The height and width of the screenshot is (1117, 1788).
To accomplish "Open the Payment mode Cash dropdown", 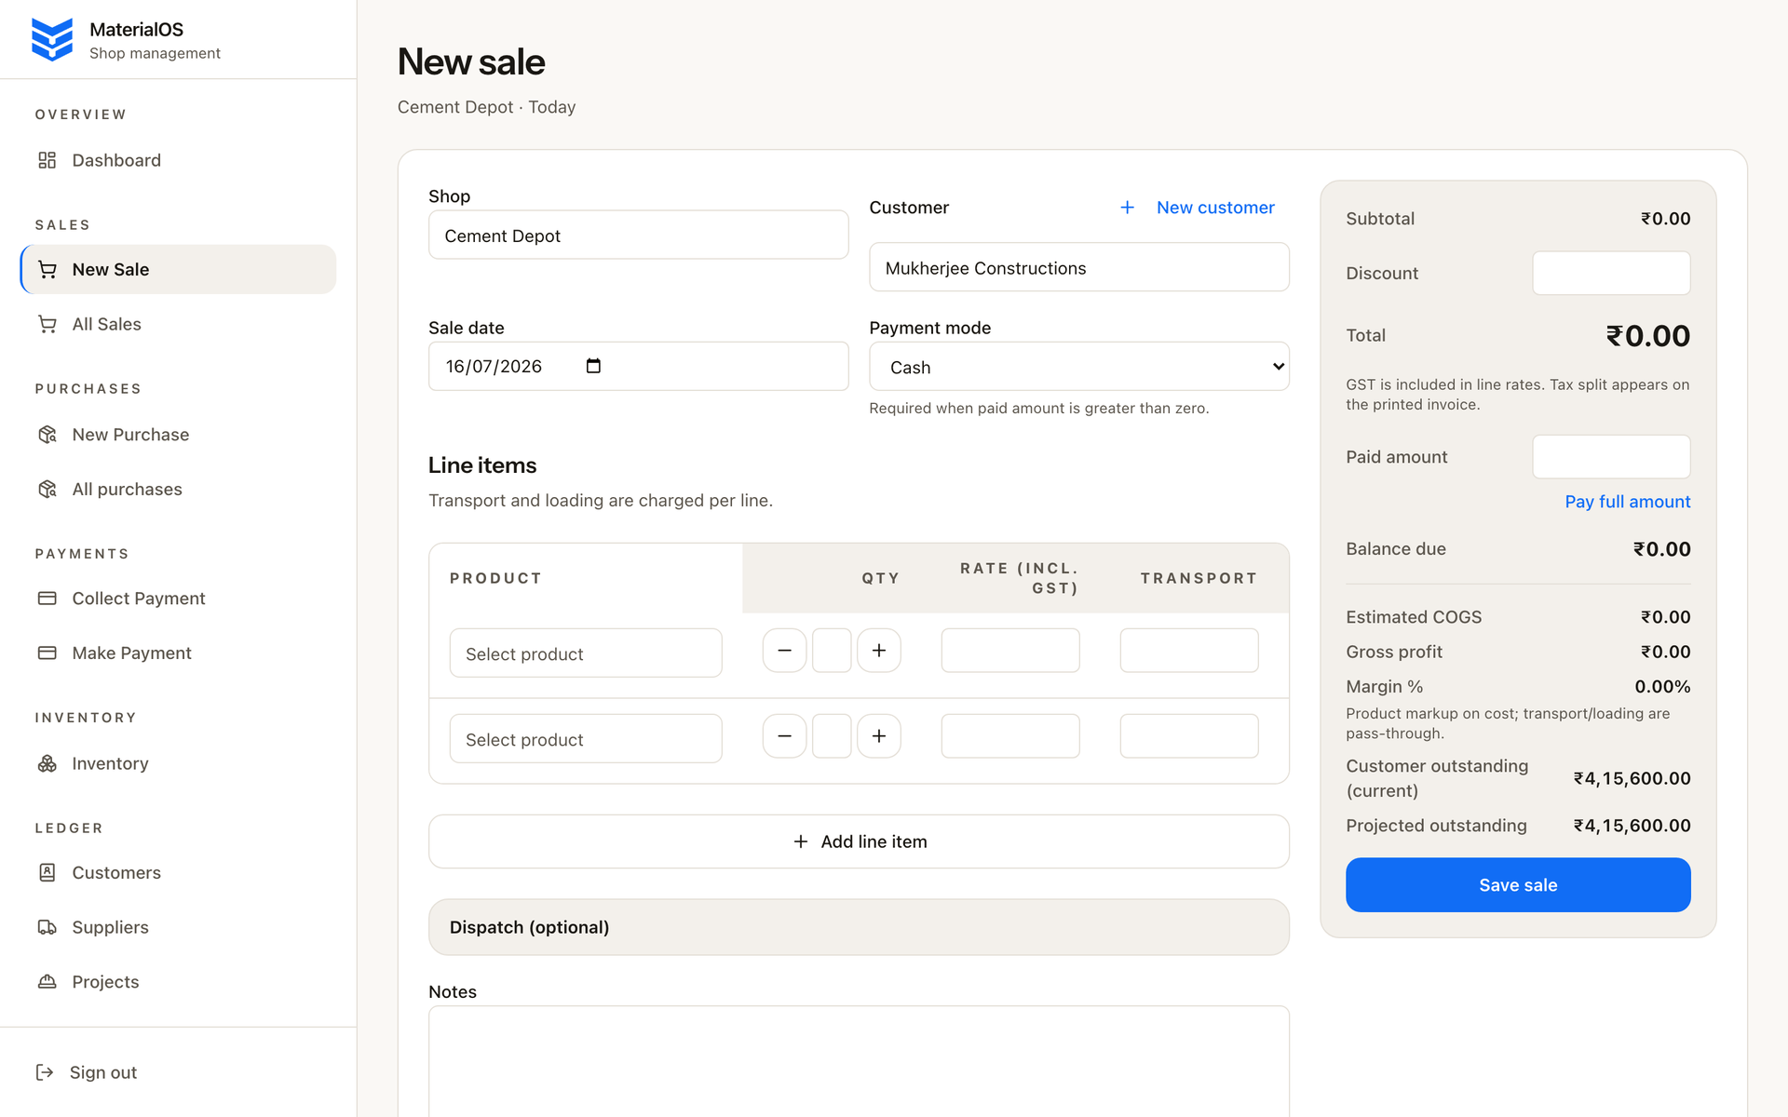I will pos(1079,367).
